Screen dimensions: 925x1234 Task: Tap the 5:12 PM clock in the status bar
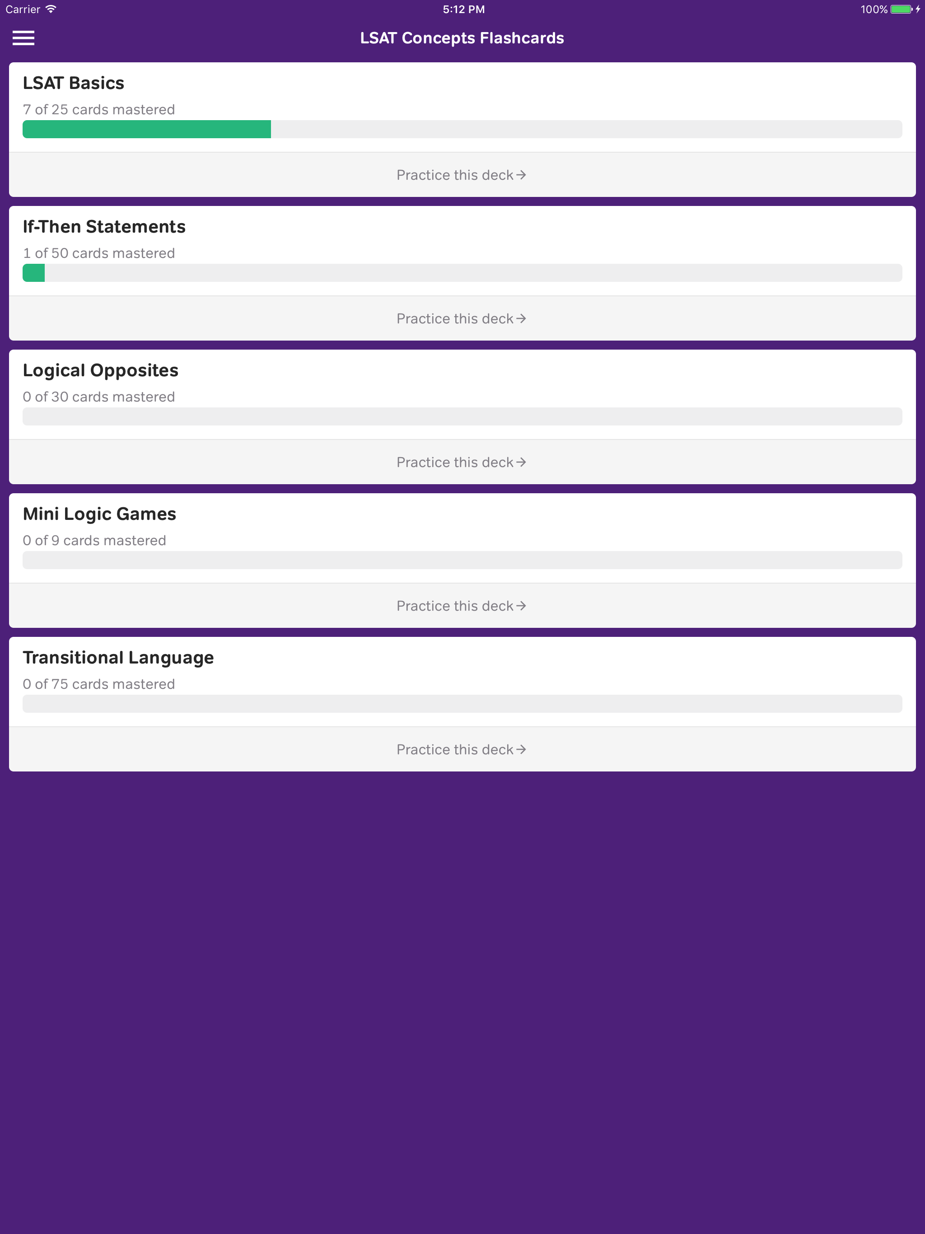click(462, 9)
